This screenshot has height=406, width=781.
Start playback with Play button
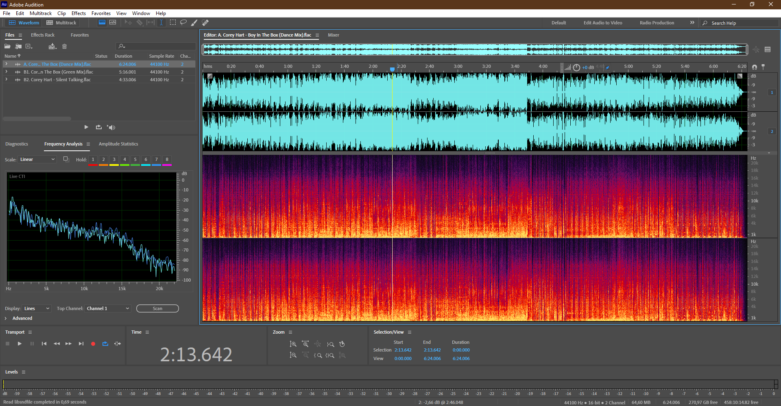pyautogui.click(x=20, y=344)
